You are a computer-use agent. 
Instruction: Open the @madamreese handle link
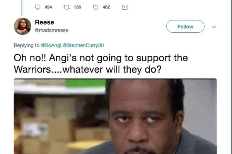click(x=51, y=30)
